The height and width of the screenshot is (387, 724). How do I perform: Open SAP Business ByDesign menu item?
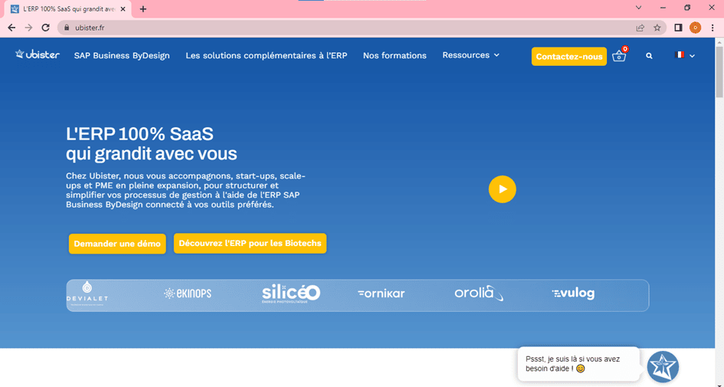click(x=122, y=56)
